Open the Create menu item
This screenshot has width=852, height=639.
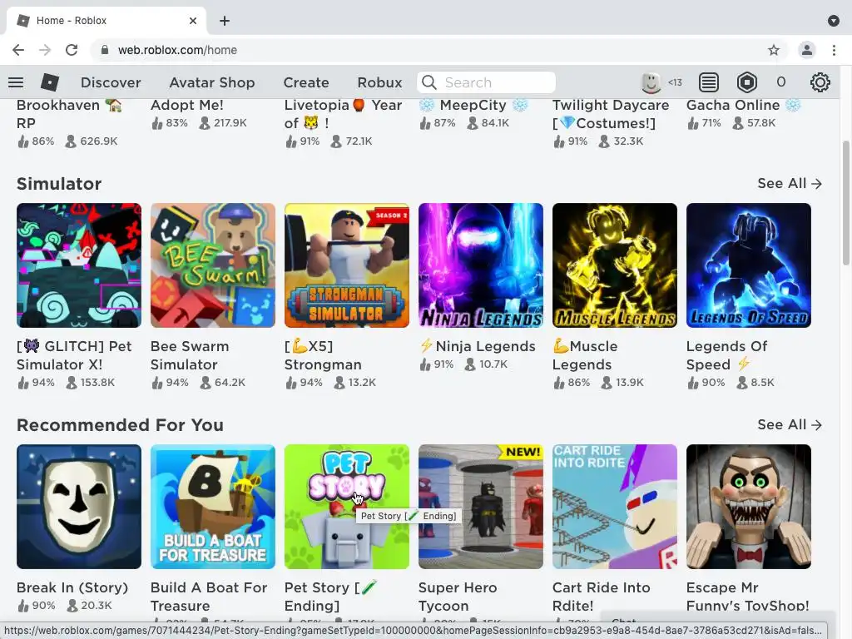click(x=306, y=82)
